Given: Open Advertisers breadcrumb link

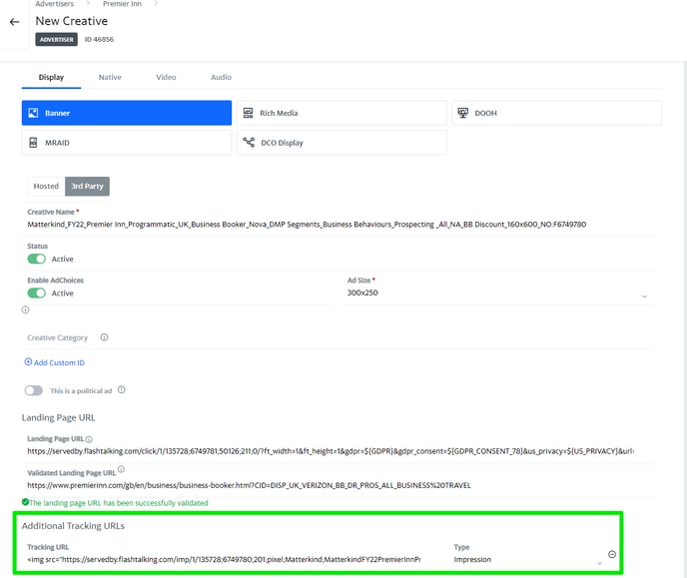Looking at the screenshot, I should 54,4.
